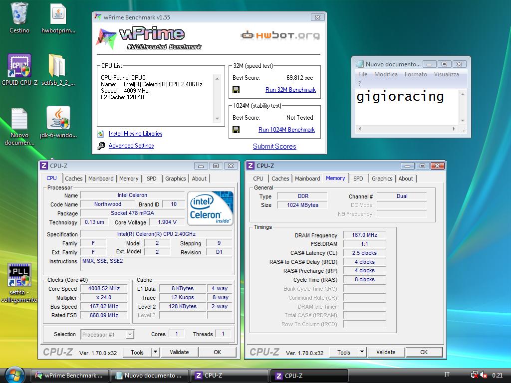Viewport: 511px width, 383px height.
Task: Click the first CPU-Z taskbar button
Action: click(x=230, y=375)
